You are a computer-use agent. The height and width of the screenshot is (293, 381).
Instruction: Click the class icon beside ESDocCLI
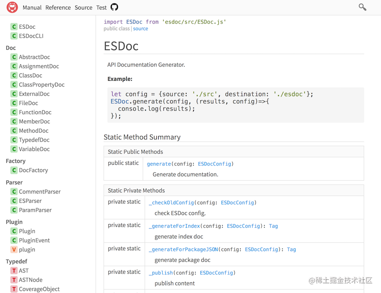pyautogui.click(x=14, y=36)
